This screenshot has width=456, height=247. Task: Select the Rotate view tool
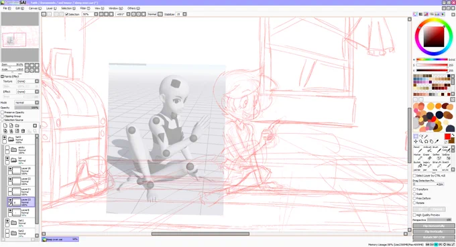[x=426, y=141]
